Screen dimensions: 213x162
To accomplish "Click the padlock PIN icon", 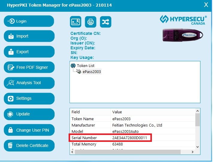I will tap(10, 130).
